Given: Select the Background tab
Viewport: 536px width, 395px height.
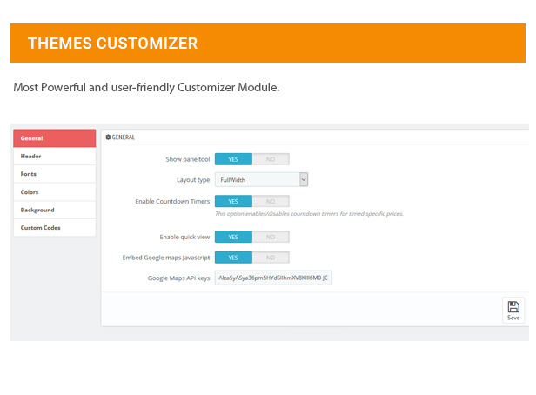Looking at the screenshot, I should pos(55,210).
